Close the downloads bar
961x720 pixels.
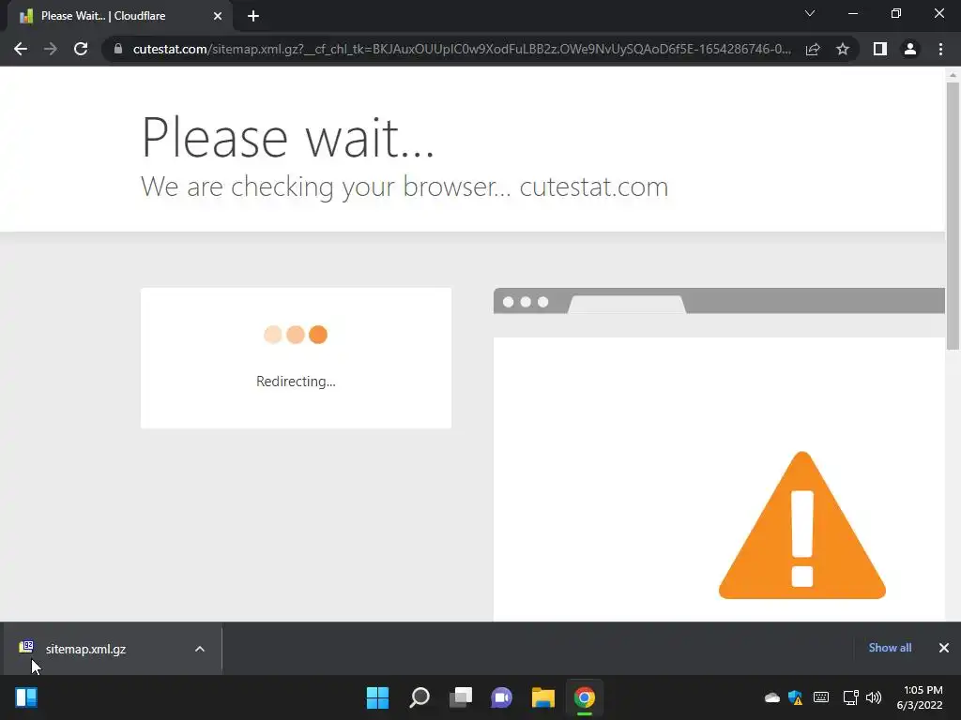(x=944, y=648)
